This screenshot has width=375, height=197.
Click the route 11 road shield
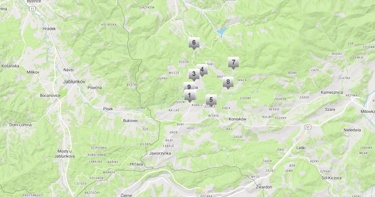(32, 9)
